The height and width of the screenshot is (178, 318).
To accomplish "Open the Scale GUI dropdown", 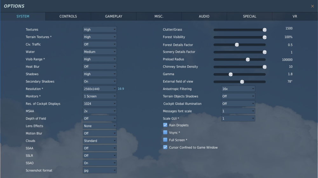I will [238, 119].
